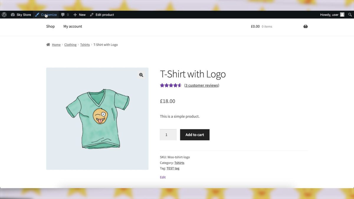Screen dimensions: 354x199
Task: Click the comments bubble showing 0
Action: pyautogui.click(x=65, y=14)
